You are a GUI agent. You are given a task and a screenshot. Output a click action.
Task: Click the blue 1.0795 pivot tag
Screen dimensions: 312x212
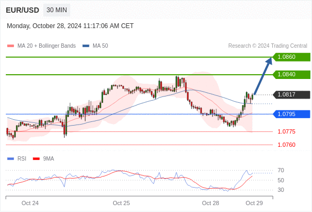(x=291, y=114)
